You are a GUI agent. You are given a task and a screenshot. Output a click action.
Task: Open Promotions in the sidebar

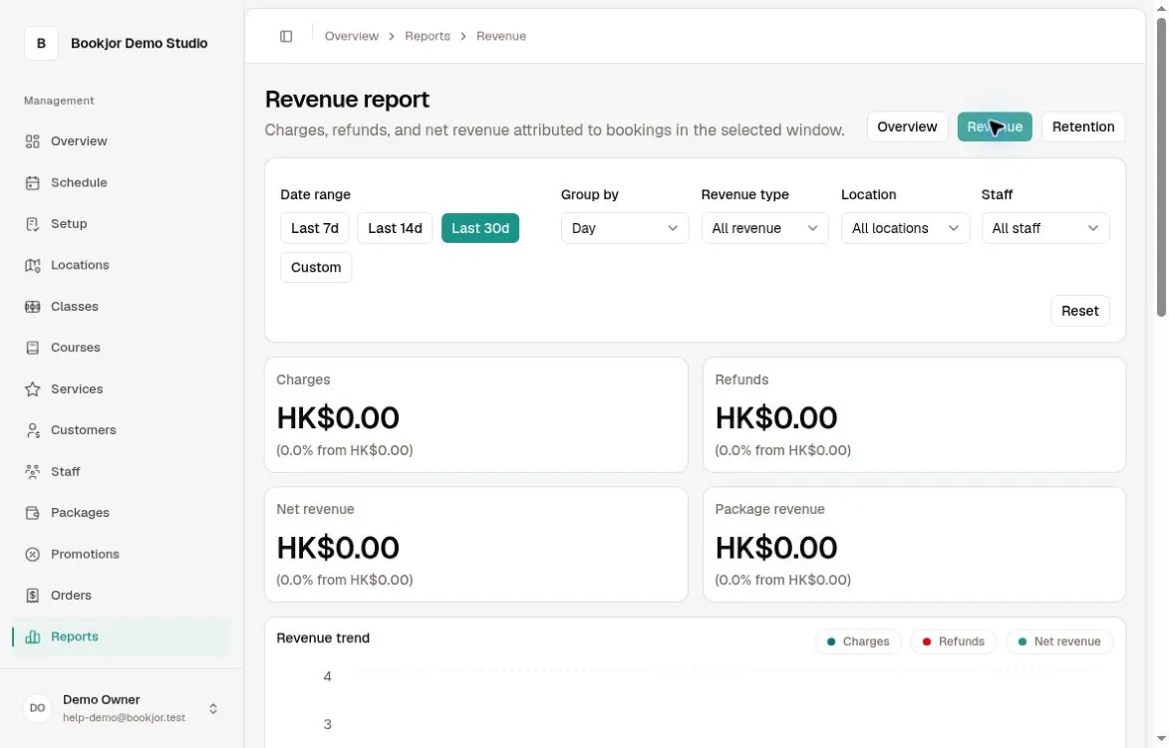coord(122,555)
